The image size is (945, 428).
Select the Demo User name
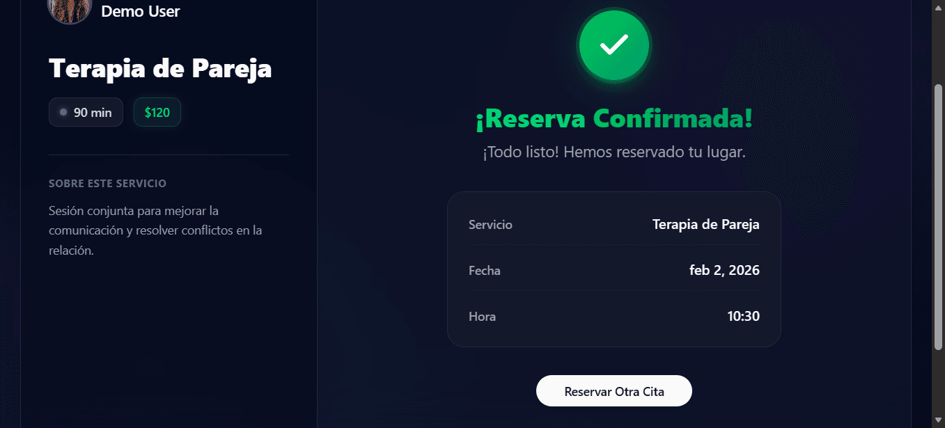(x=141, y=11)
